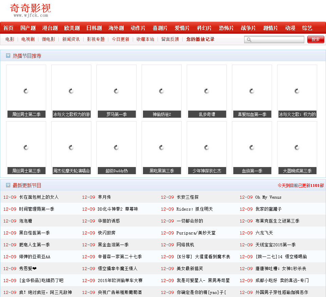Click the magnifier icon in search box
This screenshot has width=326, height=297.
coord(249,39)
